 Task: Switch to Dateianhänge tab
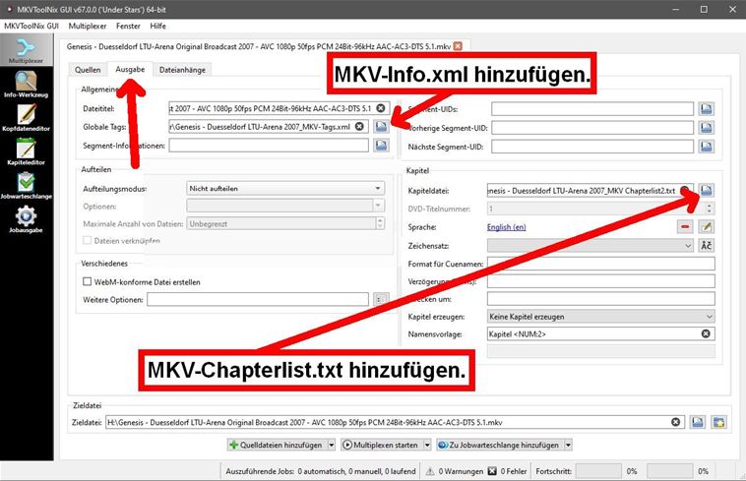(x=182, y=70)
